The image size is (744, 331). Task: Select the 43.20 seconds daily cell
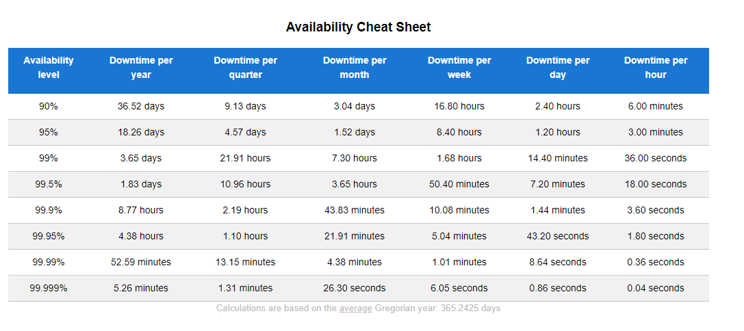[558, 236]
